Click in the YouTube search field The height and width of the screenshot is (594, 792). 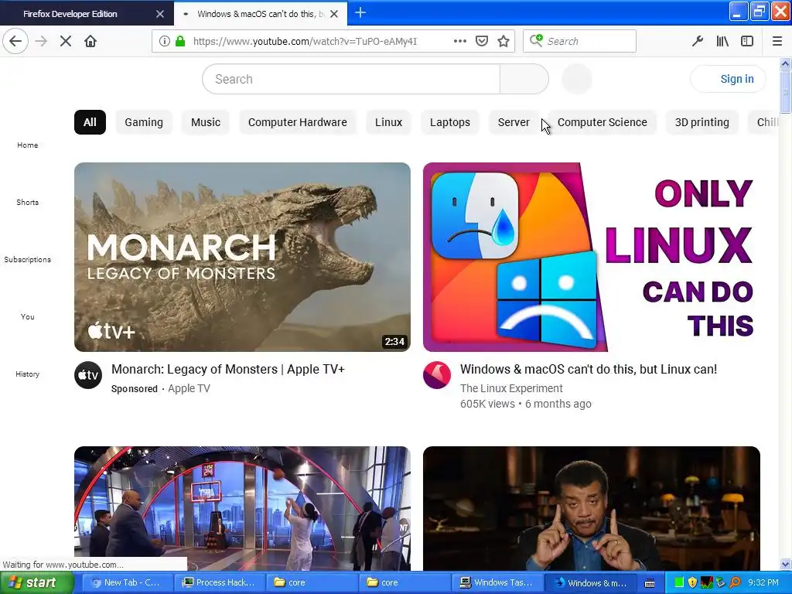pyautogui.click(x=351, y=79)
